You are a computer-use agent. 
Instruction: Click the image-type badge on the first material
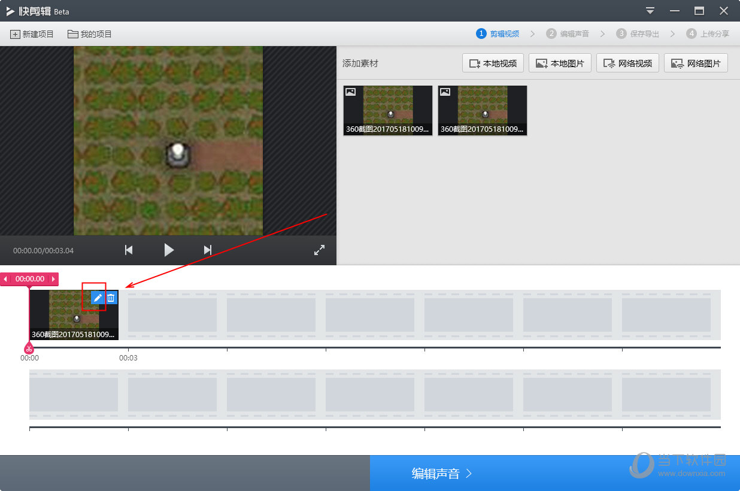(351, 92)
